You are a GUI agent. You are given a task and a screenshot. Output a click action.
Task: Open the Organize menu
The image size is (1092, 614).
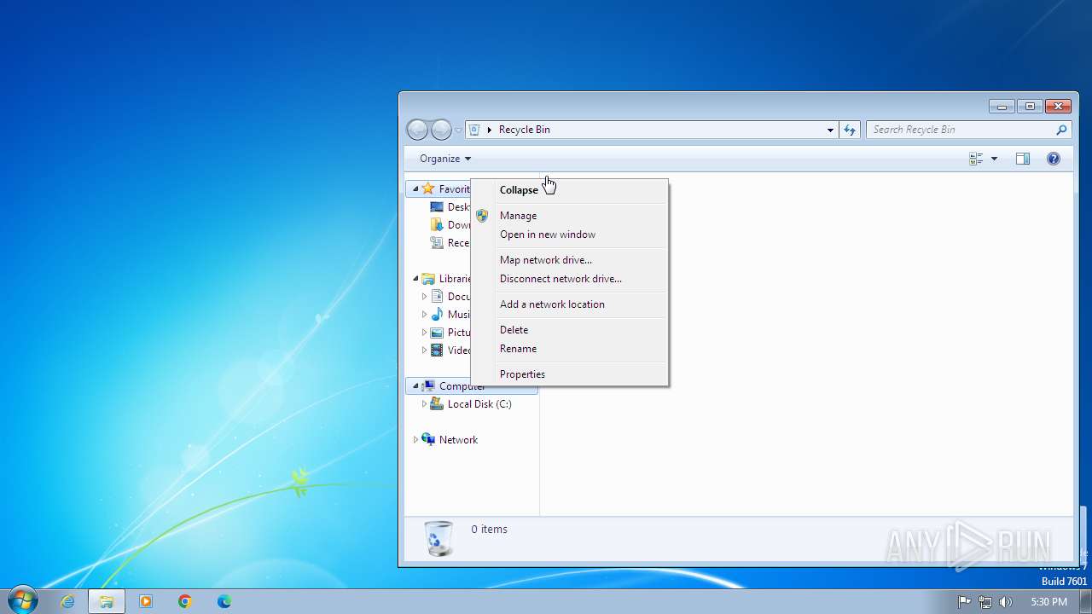tap(445, 159)
